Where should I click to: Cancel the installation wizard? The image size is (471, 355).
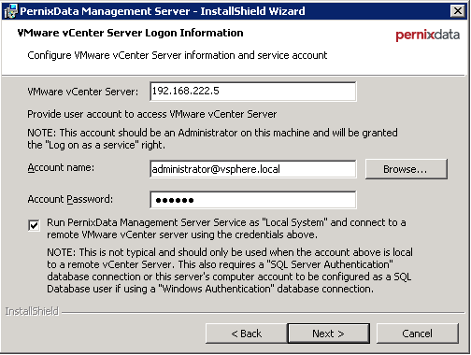point(418,334)
